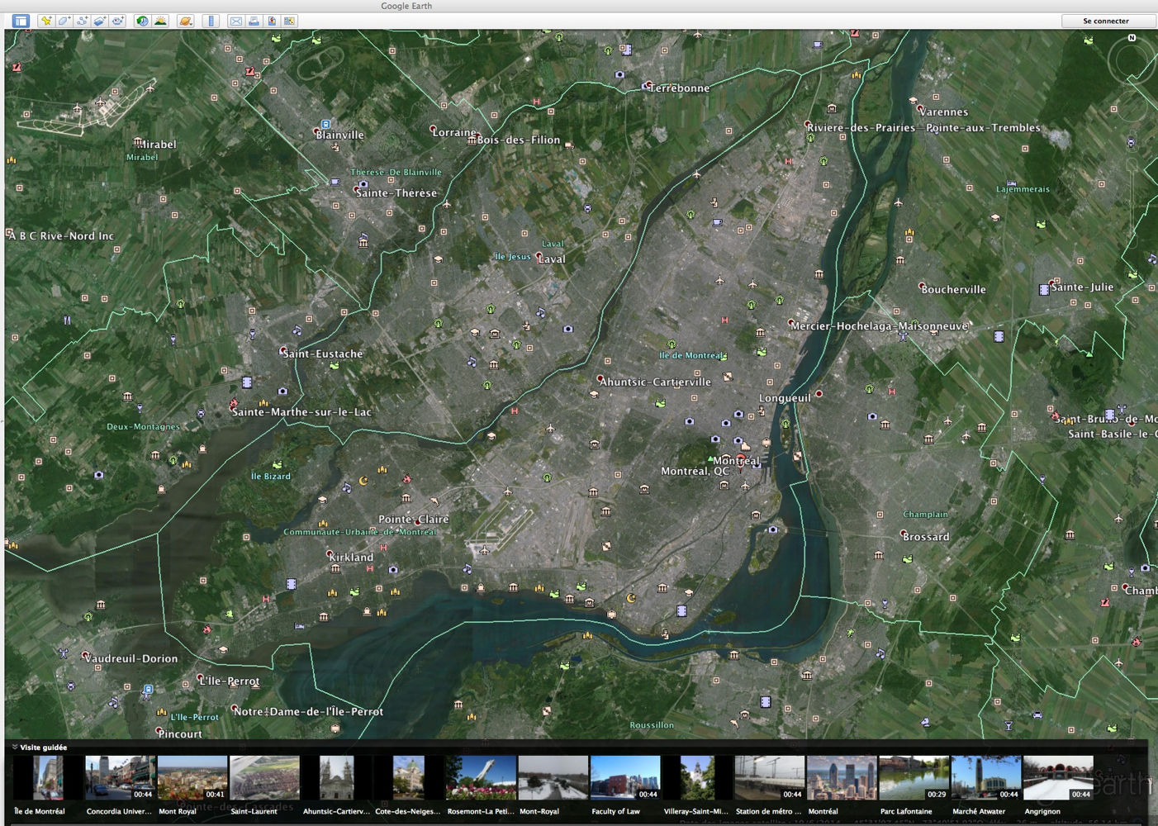Play the Angrignon tour thumbnail
Image resolution: width=1158 pixels, height=826 pixels.
coord(1058,778)
